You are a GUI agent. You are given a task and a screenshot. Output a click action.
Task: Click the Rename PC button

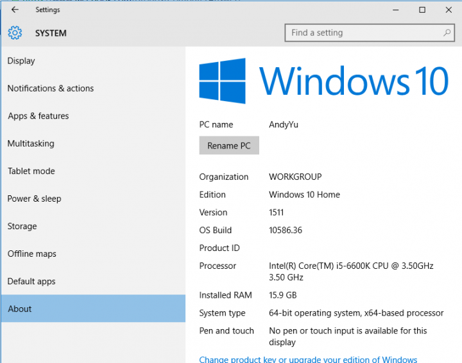229,145
